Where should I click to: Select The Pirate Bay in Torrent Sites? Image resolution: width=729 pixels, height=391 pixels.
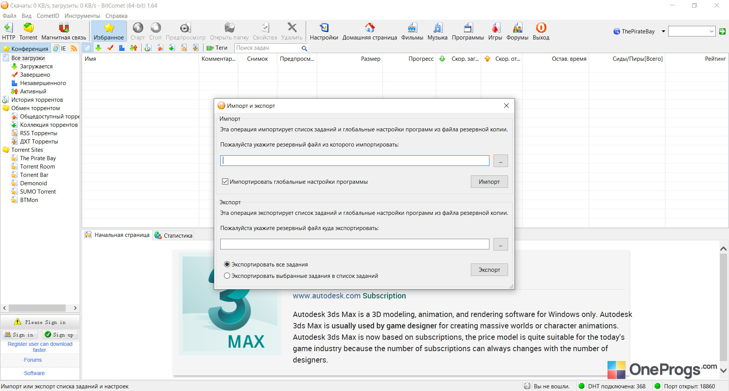click(38, 158)
